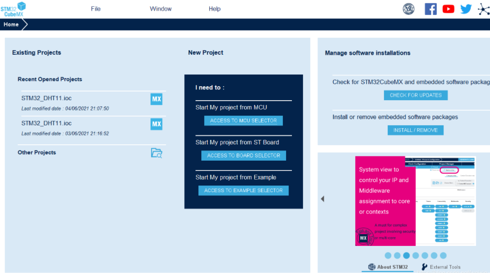
Task: Switch to External Tools tab
Action: 441,267
